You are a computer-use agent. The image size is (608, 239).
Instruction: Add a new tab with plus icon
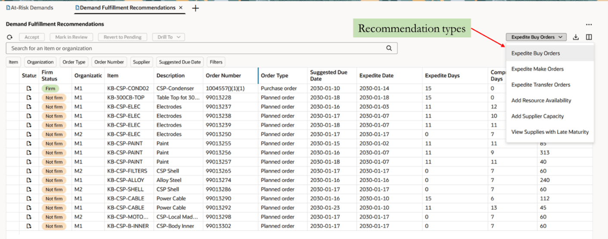[x=195, y=8]
